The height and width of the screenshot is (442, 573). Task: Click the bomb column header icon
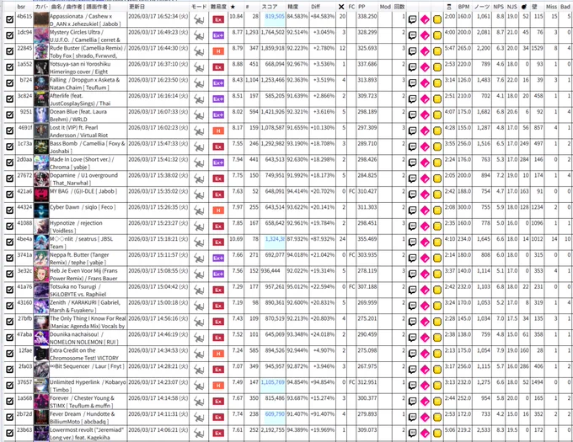coord(524,7)
